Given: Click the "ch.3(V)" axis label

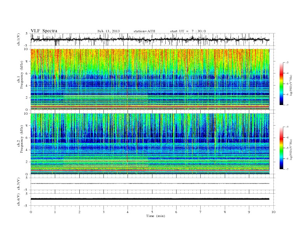Looking at the screenshot, I should tap(18, 184).
